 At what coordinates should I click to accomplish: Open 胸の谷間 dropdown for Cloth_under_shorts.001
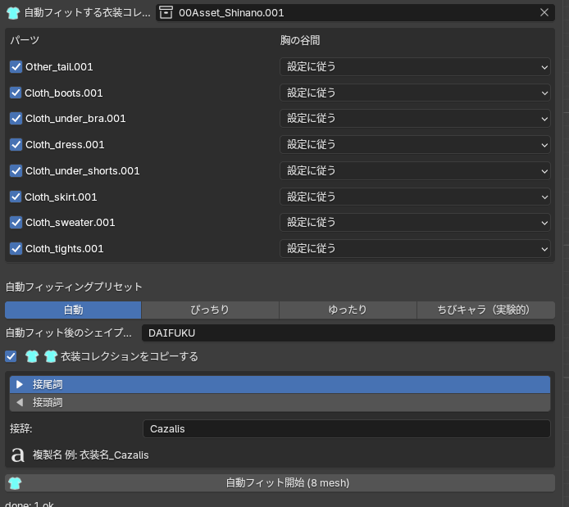tap(415, 170)
